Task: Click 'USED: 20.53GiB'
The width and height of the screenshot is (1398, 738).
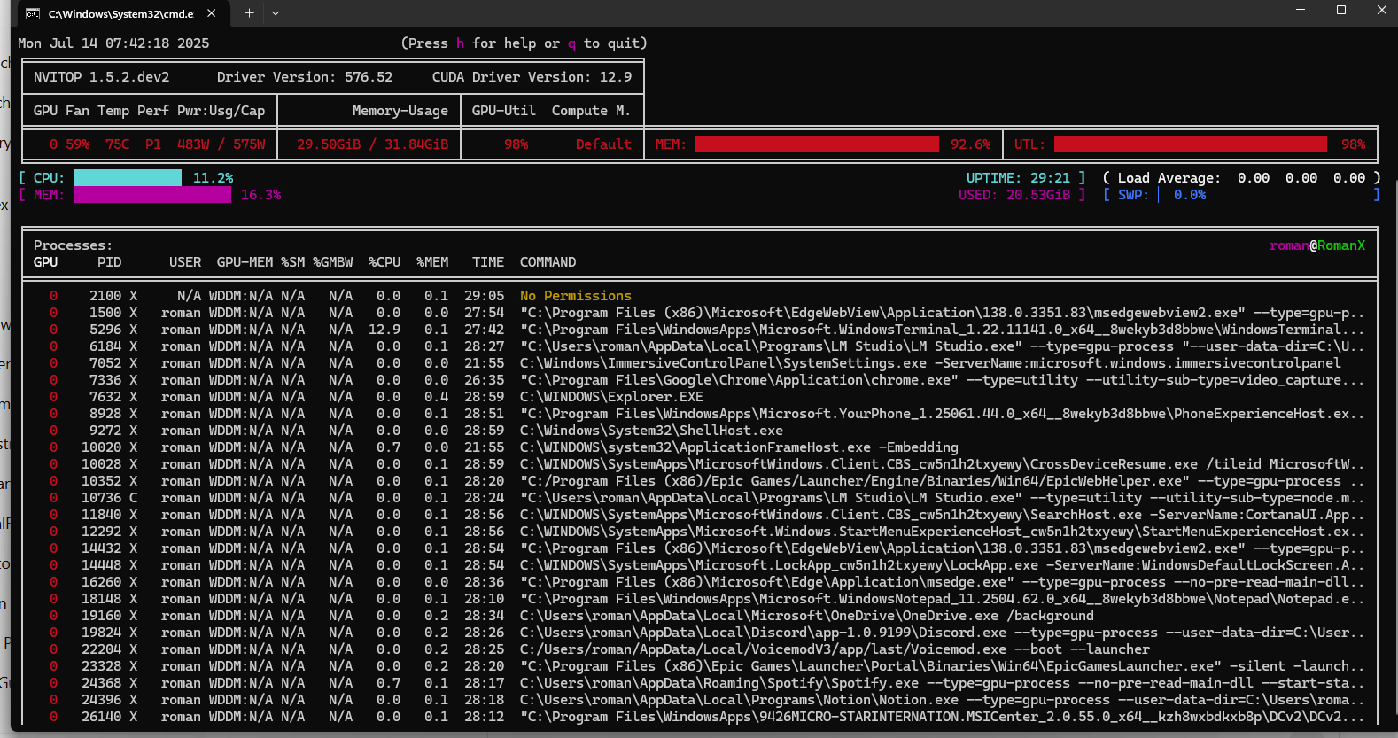Action: click(1014, 195)
